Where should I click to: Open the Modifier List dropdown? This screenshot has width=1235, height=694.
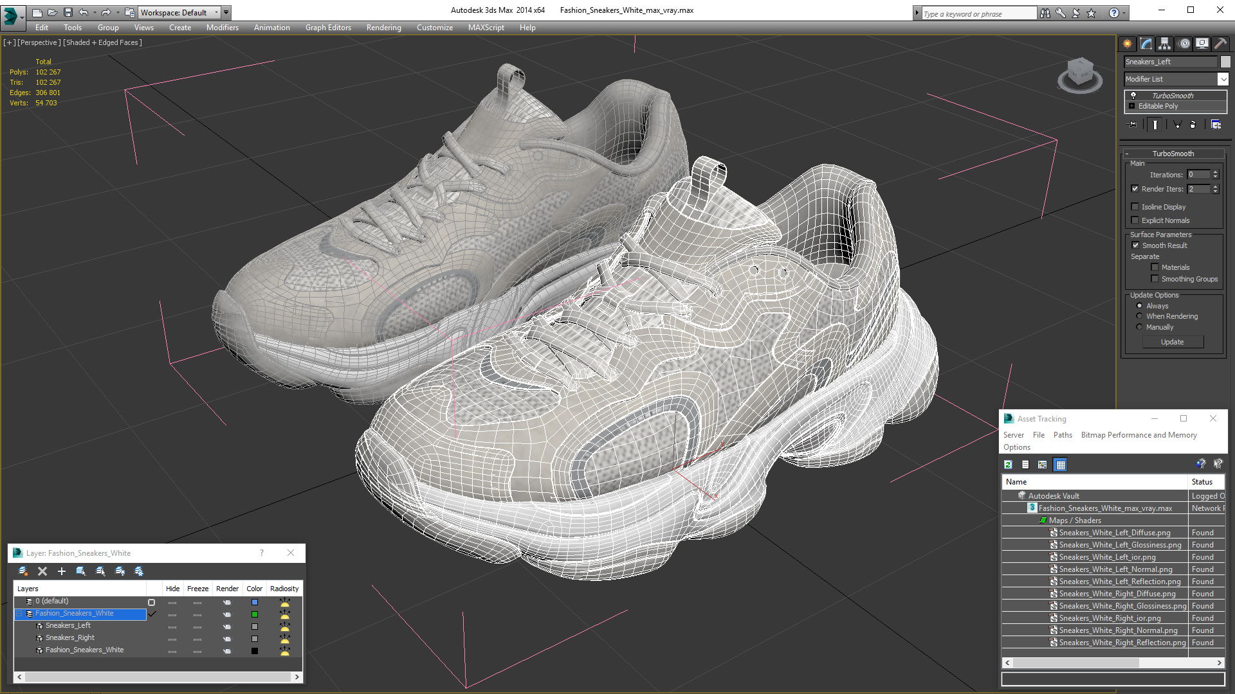[x=1223, y=79]
